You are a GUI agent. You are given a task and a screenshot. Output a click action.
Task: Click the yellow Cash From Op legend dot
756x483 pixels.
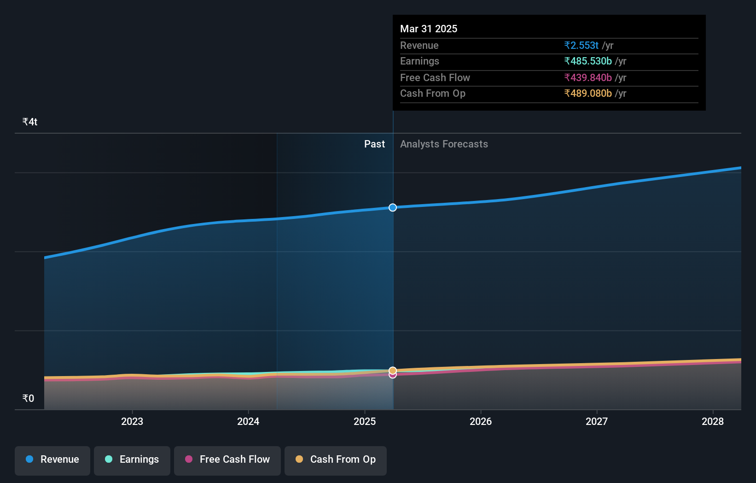[299, 459]
